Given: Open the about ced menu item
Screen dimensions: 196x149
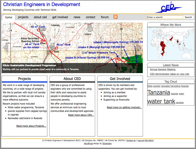Looking at the screenshot, I should point(40,17).
